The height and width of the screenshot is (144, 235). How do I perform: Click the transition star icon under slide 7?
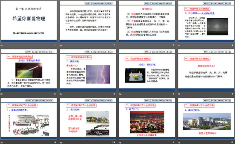tap(120, 94)
